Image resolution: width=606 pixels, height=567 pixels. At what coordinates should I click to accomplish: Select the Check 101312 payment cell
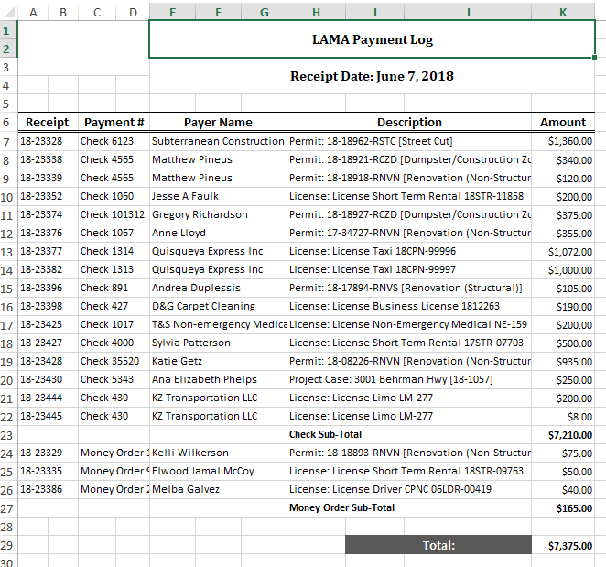[x=114, y=214]
